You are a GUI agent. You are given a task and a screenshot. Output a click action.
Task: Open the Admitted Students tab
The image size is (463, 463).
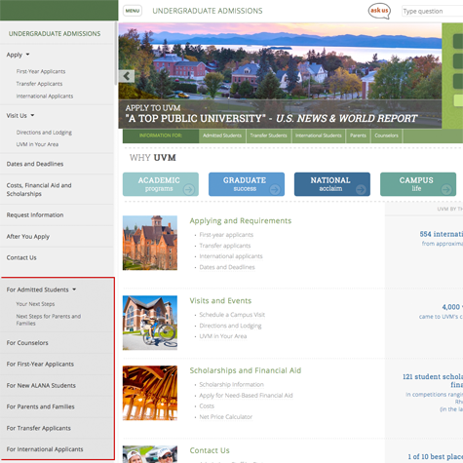[x=222, y=135]
